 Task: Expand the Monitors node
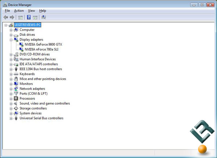click(x=11, y=84)
